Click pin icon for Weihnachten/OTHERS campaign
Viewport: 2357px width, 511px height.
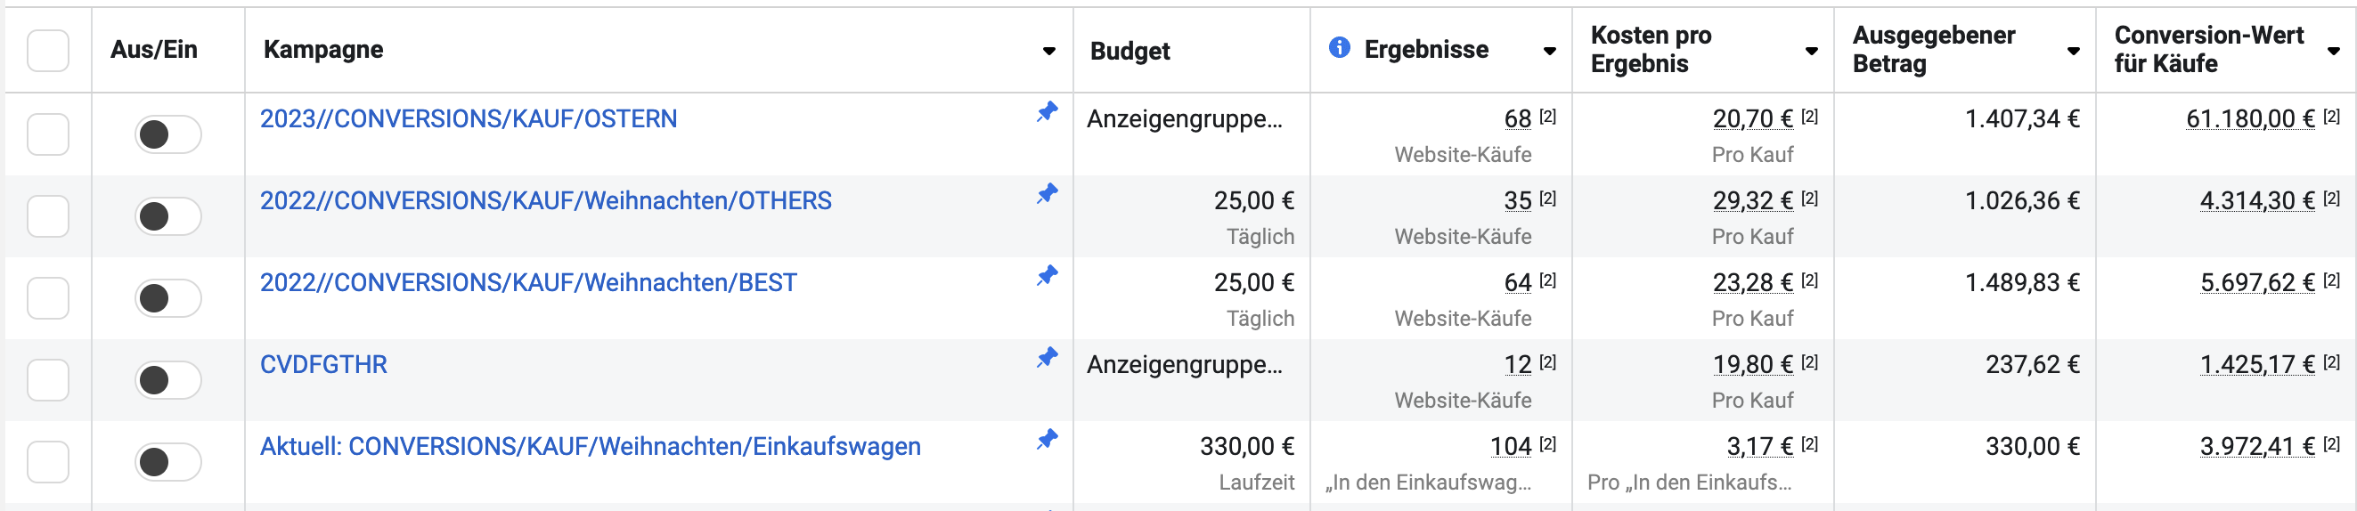pyautogui.click(x=1047, y=194)
